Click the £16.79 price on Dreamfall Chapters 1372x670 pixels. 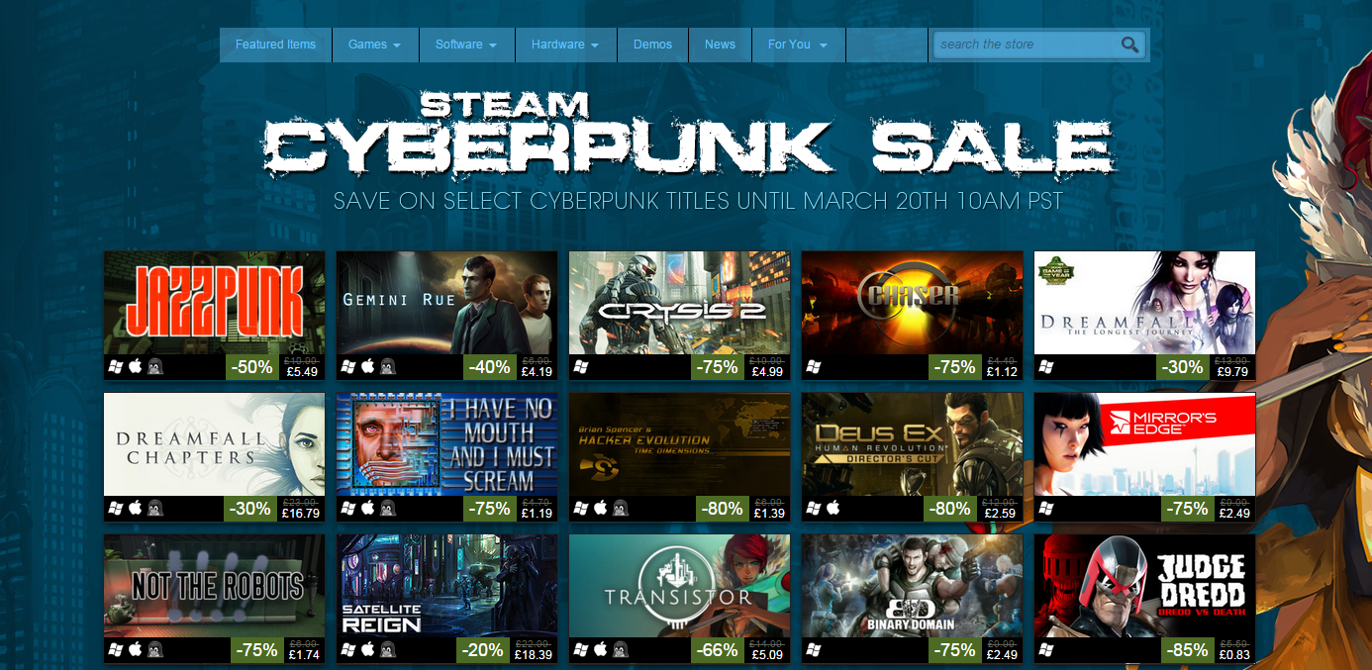(x=300, y=514)
